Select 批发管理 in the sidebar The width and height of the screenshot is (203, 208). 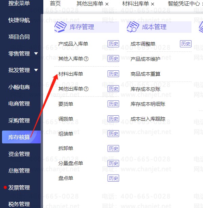pos(19,70)
